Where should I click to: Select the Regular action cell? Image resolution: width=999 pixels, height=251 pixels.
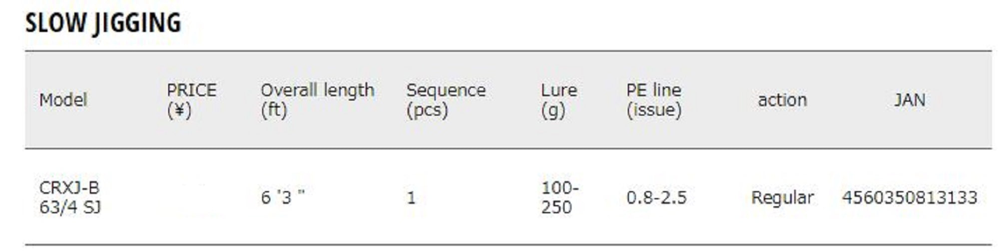pyautogui.click(x=782, y=198)
